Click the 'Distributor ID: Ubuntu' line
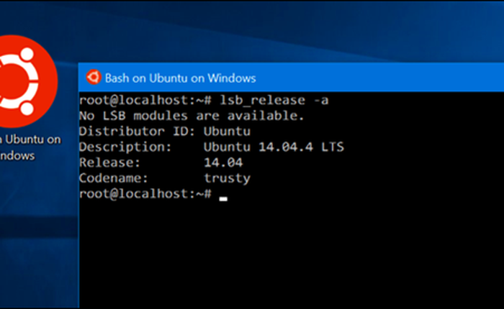The height and width of the screenshot is (309, 504). (x=165, y=132)
